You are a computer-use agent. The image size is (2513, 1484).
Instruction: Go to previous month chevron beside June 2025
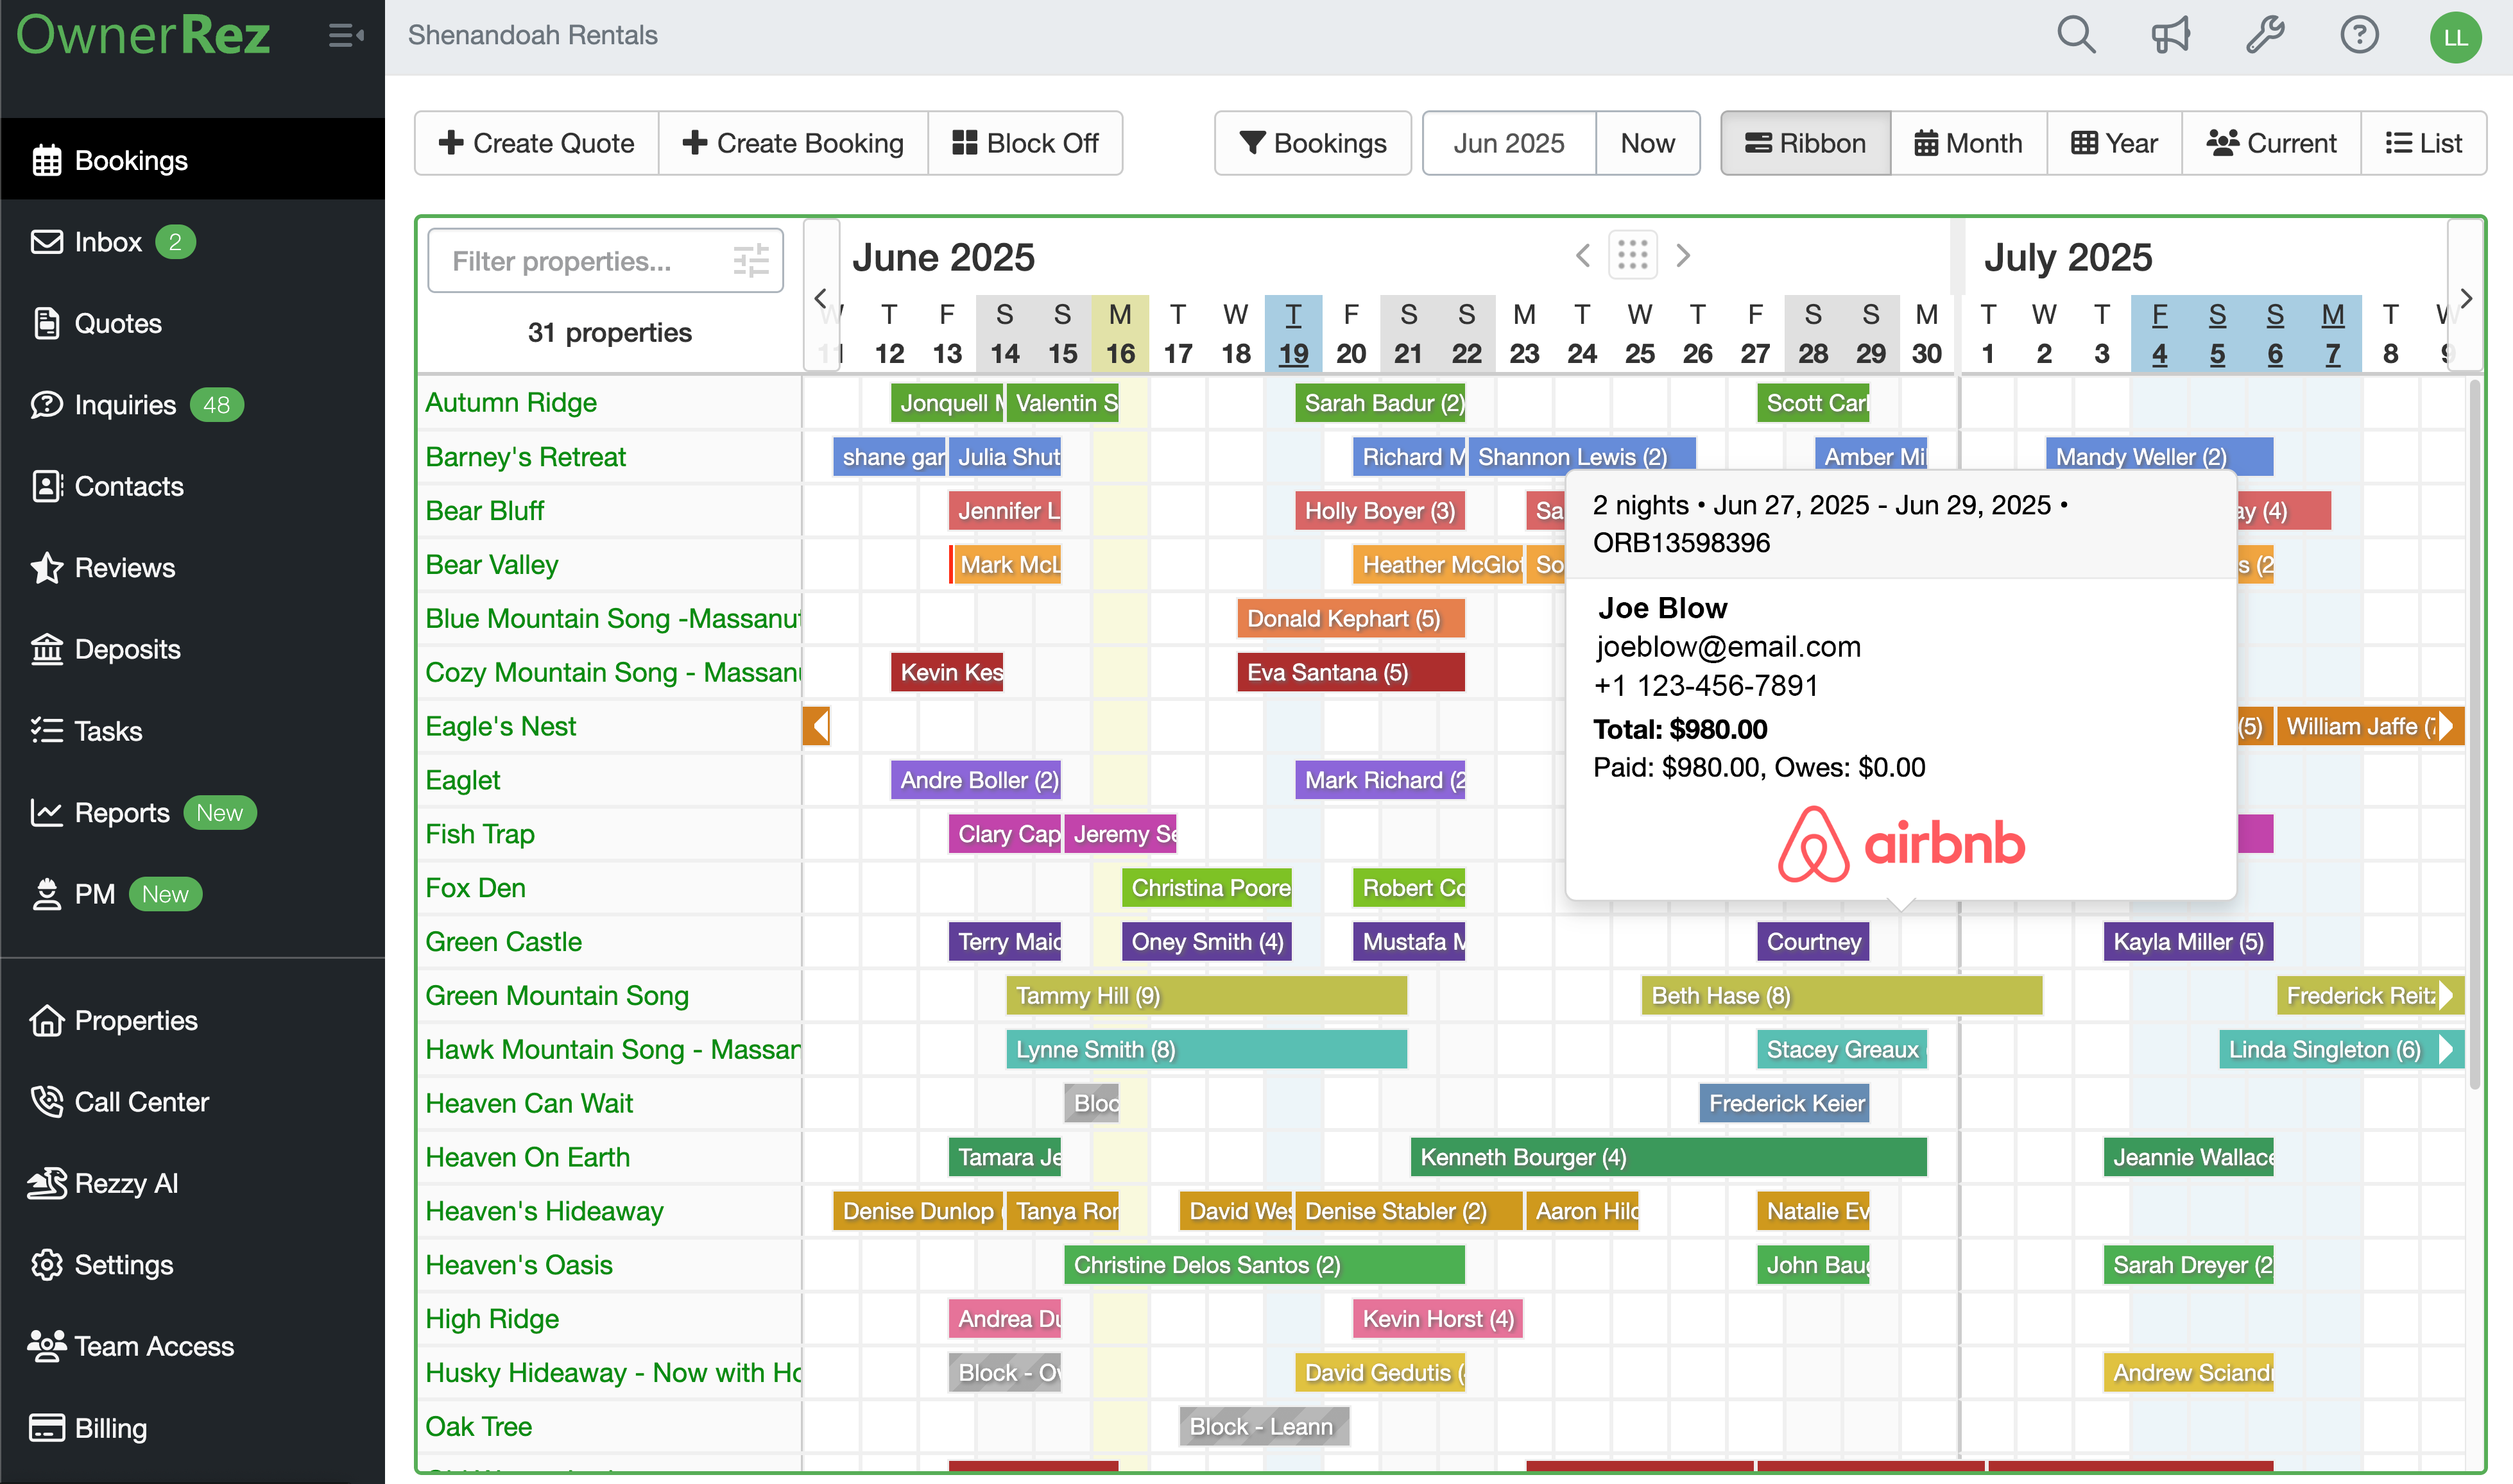click(x=1582, y=255)
